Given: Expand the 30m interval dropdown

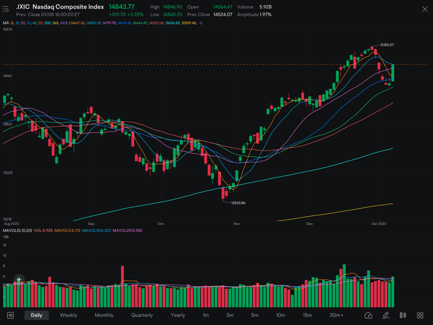Looking at the screenshot, I should tap(336, 315).
